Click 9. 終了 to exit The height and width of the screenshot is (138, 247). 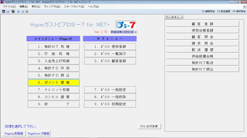point(54,104)
